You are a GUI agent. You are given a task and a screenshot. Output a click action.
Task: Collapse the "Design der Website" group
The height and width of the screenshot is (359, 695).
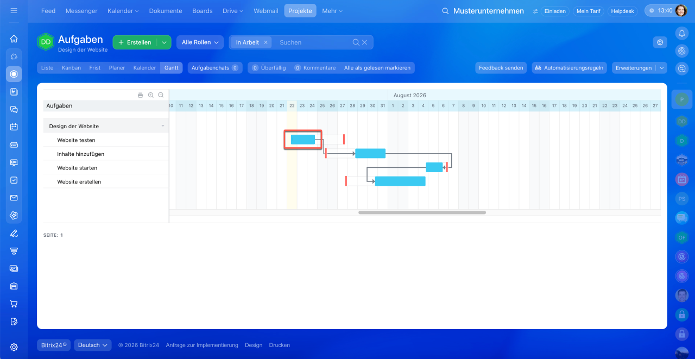click(x=162, y=126)
